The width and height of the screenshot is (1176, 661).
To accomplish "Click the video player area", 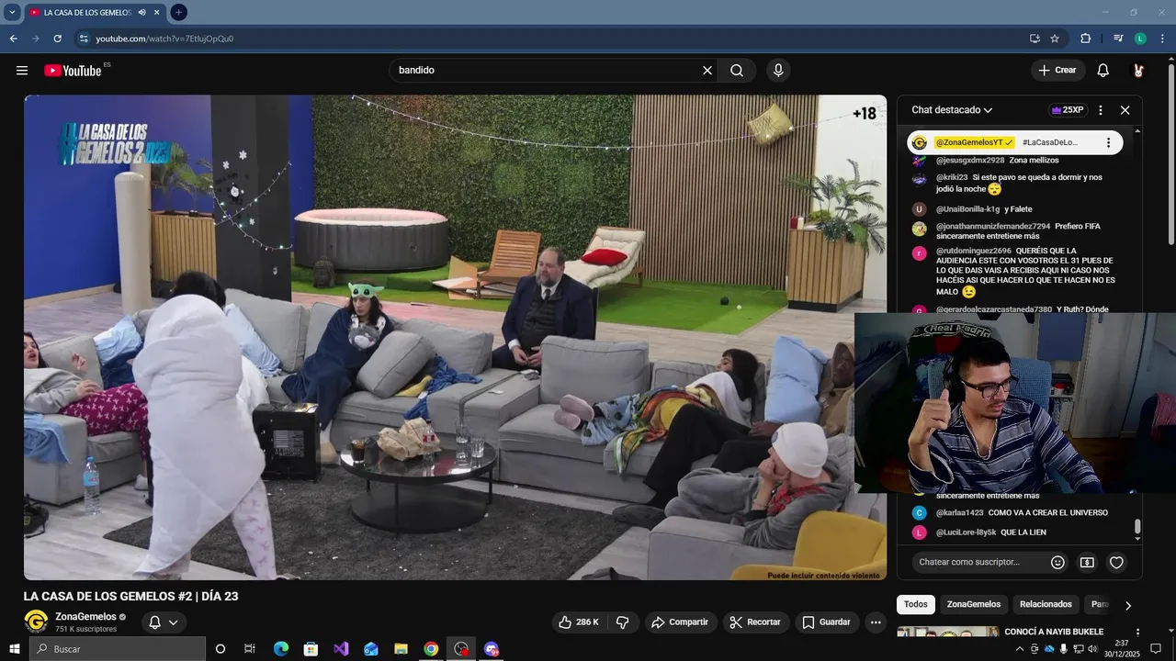I will pos(455,337).
